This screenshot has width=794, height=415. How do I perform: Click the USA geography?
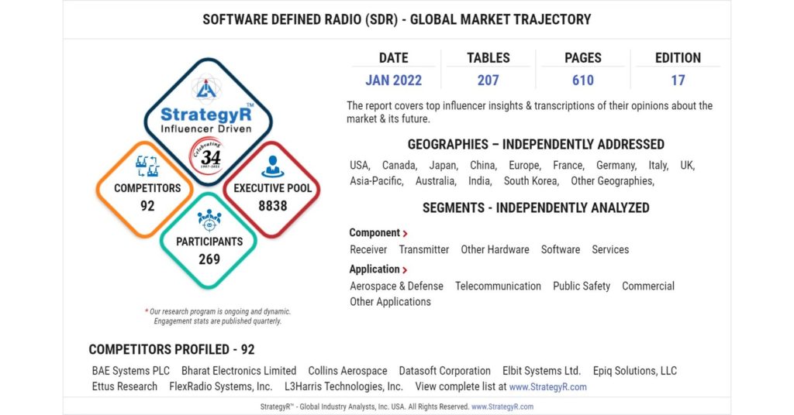click(x=360, y=165)
